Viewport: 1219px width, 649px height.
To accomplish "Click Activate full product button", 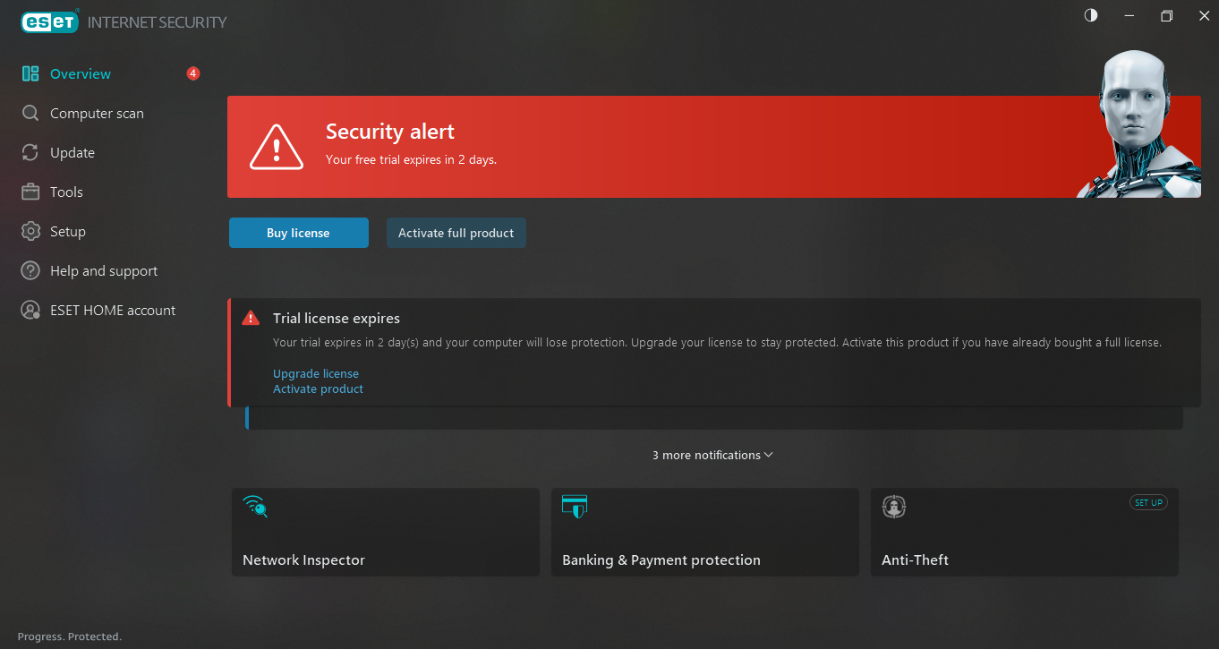I will point(456,233).
